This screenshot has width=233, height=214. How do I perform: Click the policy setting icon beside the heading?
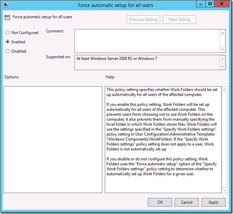(x=7, y=17)
